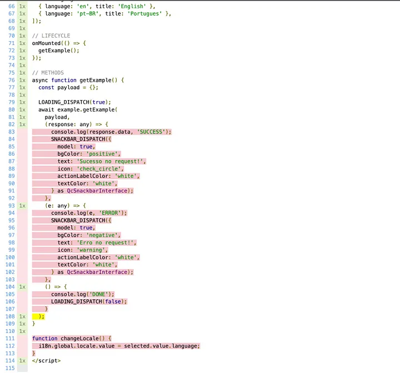Click the '// METHODS' comment

48,73
